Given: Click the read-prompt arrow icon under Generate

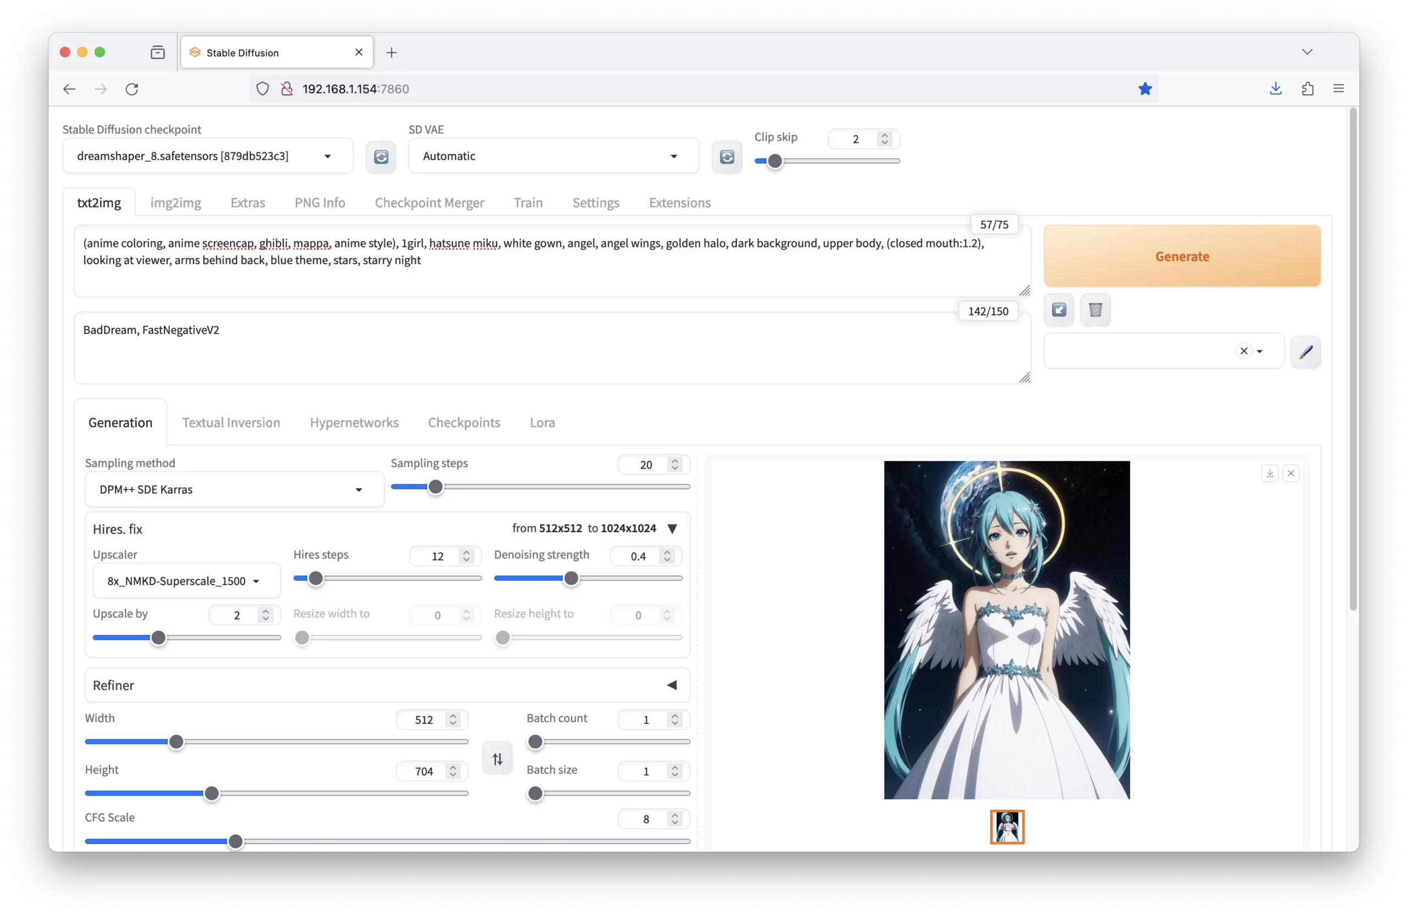Looking at the screenshot, I should (x=1058, y=310).
